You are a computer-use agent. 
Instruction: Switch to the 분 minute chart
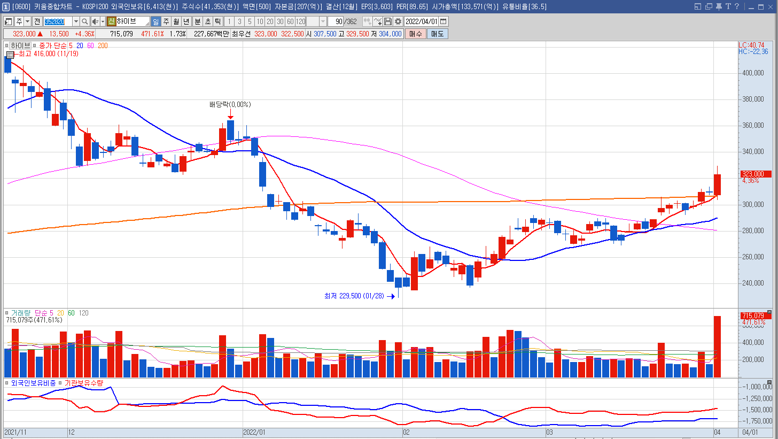tap(197, 21)
